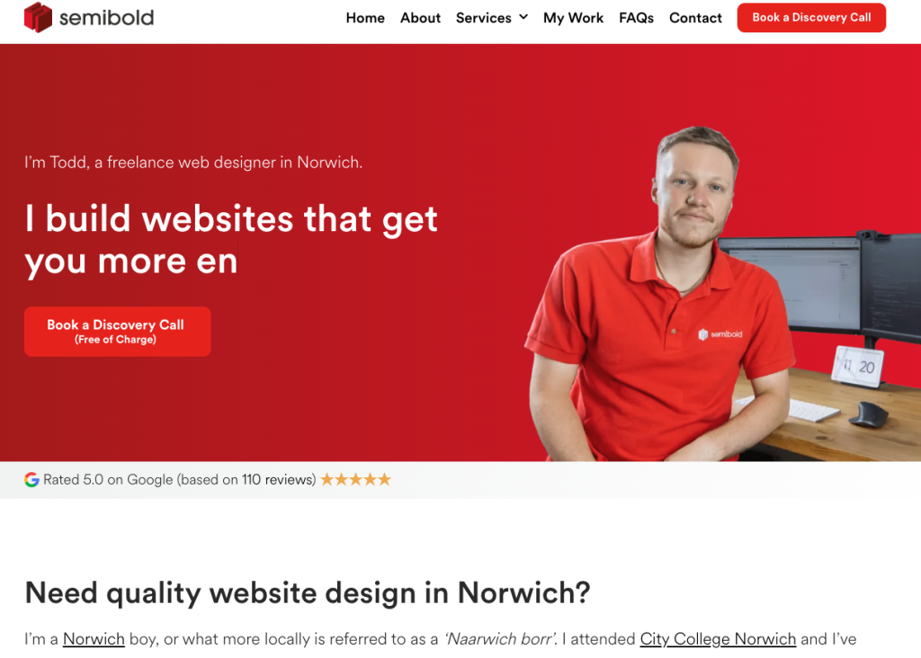Screen dimensions: 921x658
Task: Click the gold star rating icons
Action: (356, 479)
